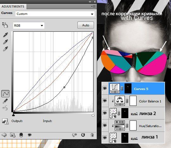This screenshot has width=171, height=148.
Task: Click the Auto button
Action: pos(86,25)
